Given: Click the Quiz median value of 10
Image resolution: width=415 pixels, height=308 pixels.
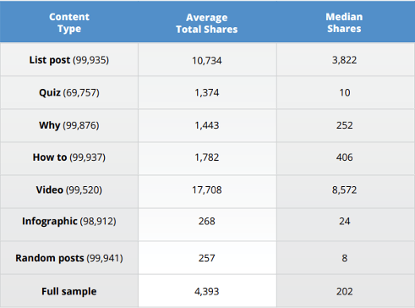Looking at the screenshot, I should point(345,93).
